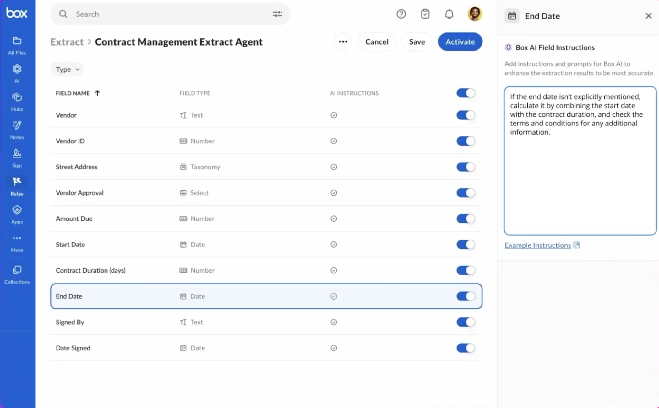Open search filter options icon
This screenshot has width=659, height=408.
(x=277, y=14)
